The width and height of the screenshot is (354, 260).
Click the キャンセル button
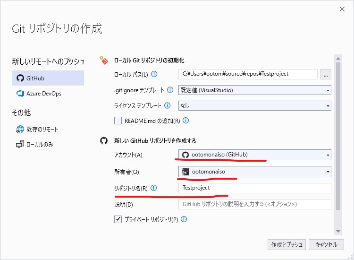click(x=327, y=244)
